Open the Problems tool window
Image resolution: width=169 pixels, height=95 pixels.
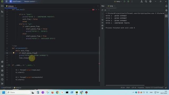click(x=2, y=79)
